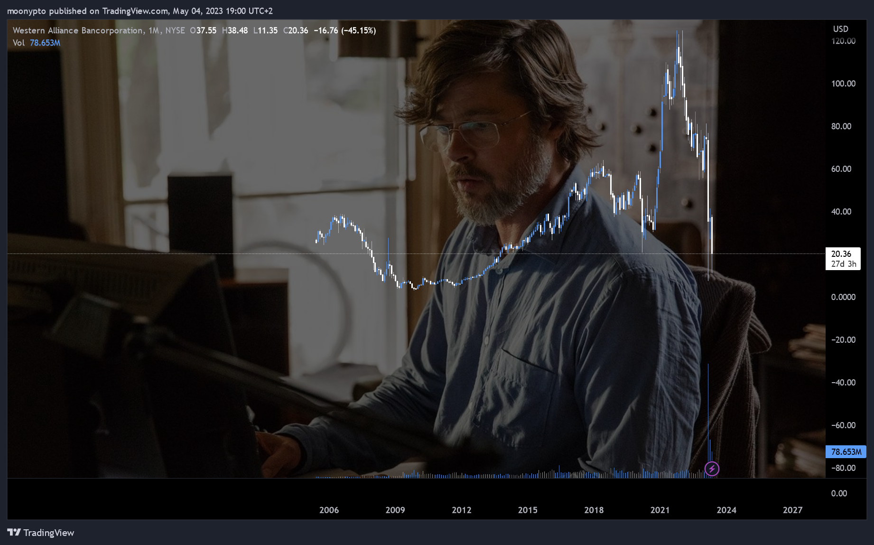Click the 100.00 price axis value
The width and height of the screenshot is (874, 545).
pyautogui.click(x=843, y=84)
